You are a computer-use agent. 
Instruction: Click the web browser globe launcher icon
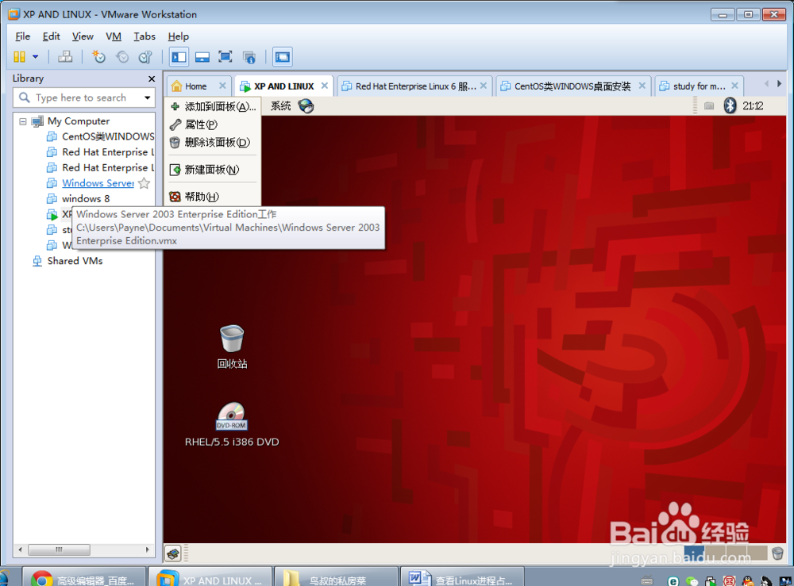[x=306, y=105]
